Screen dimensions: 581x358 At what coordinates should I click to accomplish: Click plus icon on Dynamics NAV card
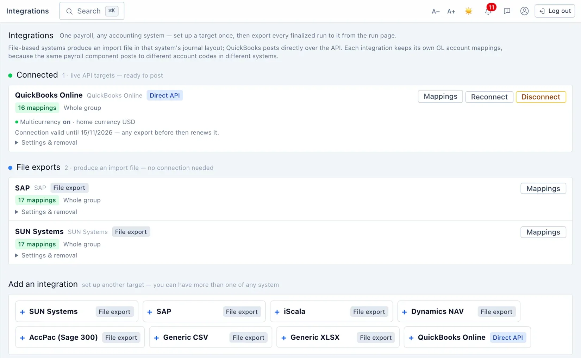pos(405,312)
